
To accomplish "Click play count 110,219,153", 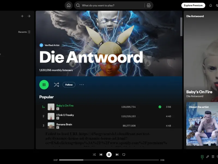I will 128,116.
